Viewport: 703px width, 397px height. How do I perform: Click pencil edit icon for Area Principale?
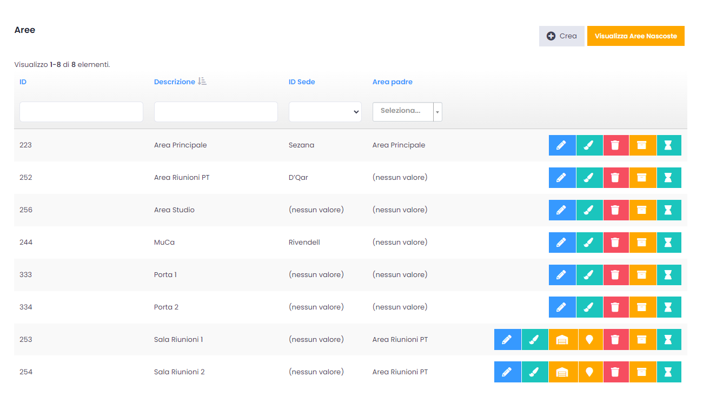click(562, 145)
